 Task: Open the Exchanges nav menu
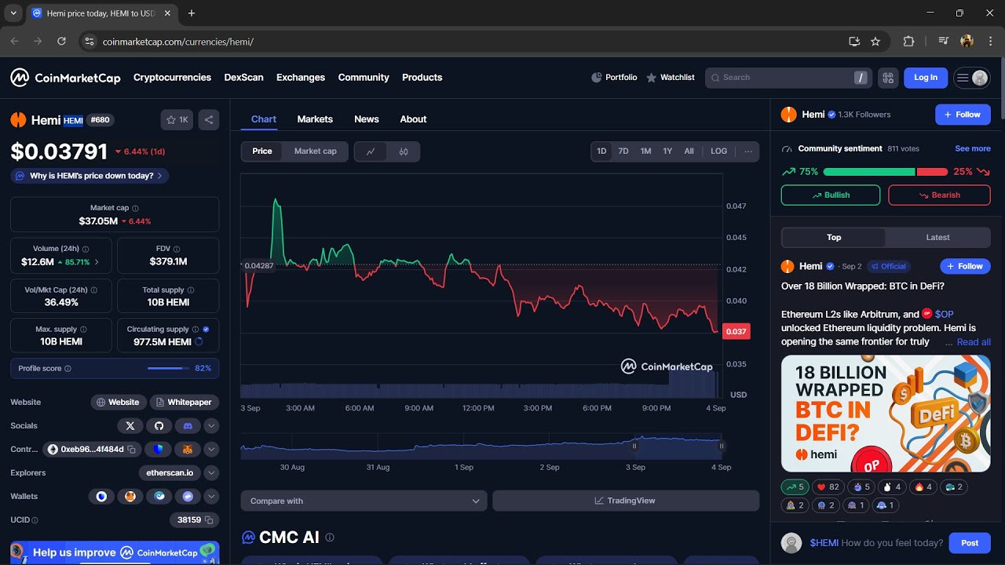301,78
